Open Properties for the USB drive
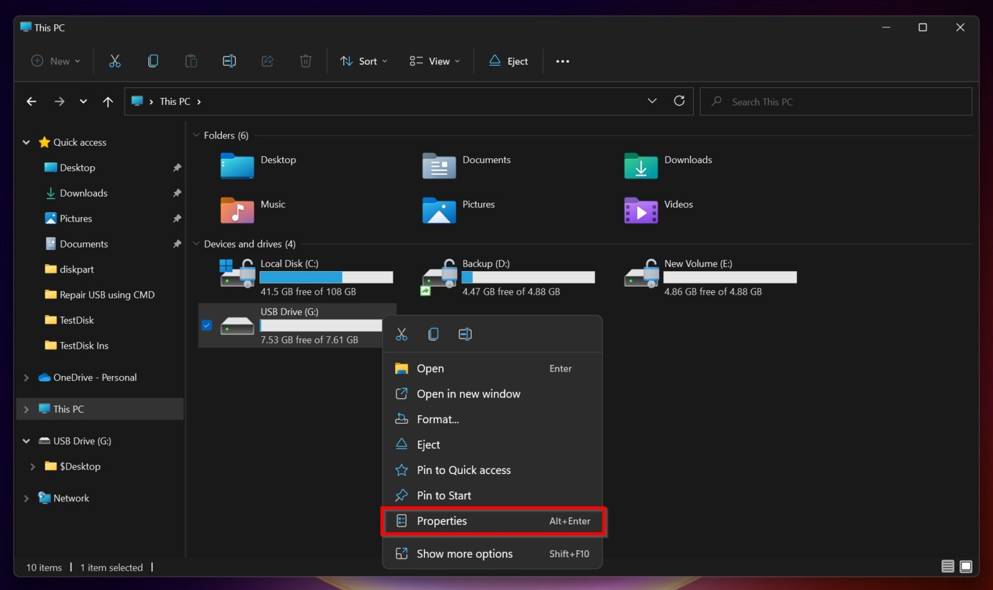This screenshot has height=590, width=993. coord(442,521)
